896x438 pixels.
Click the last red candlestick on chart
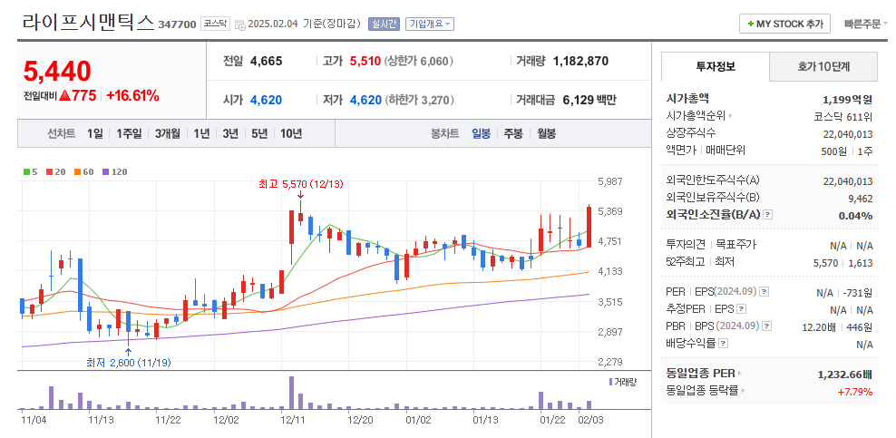(589, 226)
